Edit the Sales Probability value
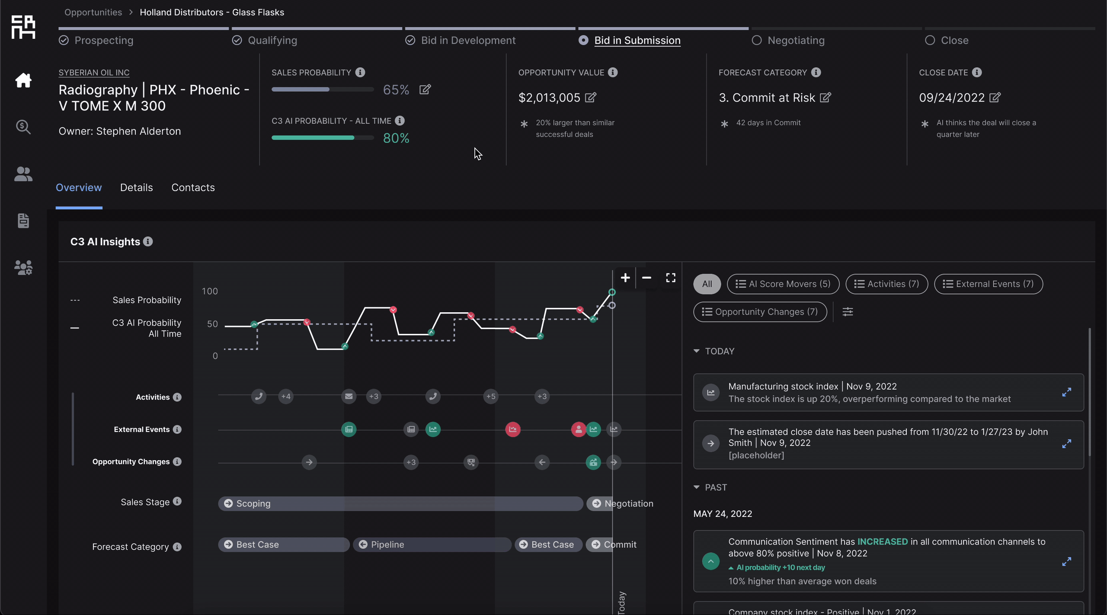The width and height of the screenshot is (1107, 615). (x=425, y=90)
